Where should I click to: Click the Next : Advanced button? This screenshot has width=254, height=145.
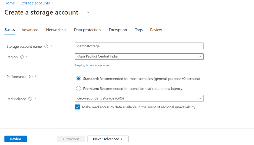click(x=108, y=139)
